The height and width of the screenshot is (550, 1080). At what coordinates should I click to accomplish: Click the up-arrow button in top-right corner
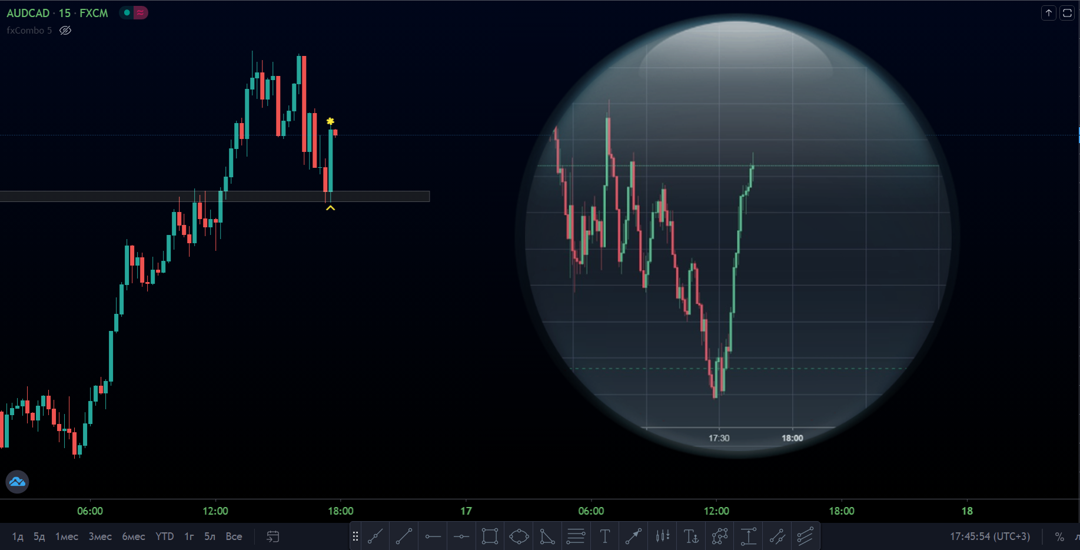(1049, 13)
